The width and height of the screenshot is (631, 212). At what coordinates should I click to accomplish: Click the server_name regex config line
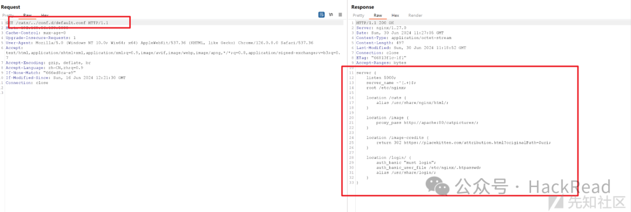click(391, 82)
